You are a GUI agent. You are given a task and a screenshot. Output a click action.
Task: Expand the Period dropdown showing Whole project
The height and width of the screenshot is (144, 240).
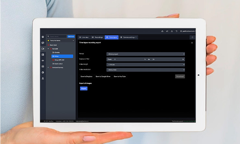pyautogui.click(x=146, y=54)
